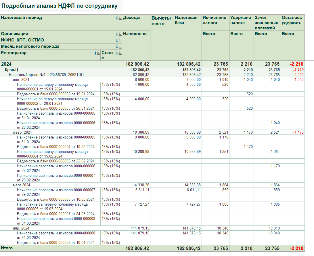This screenshot has height=256, width=314.
Task: Select the Вычеты всего column header
Action: point(162,37)
